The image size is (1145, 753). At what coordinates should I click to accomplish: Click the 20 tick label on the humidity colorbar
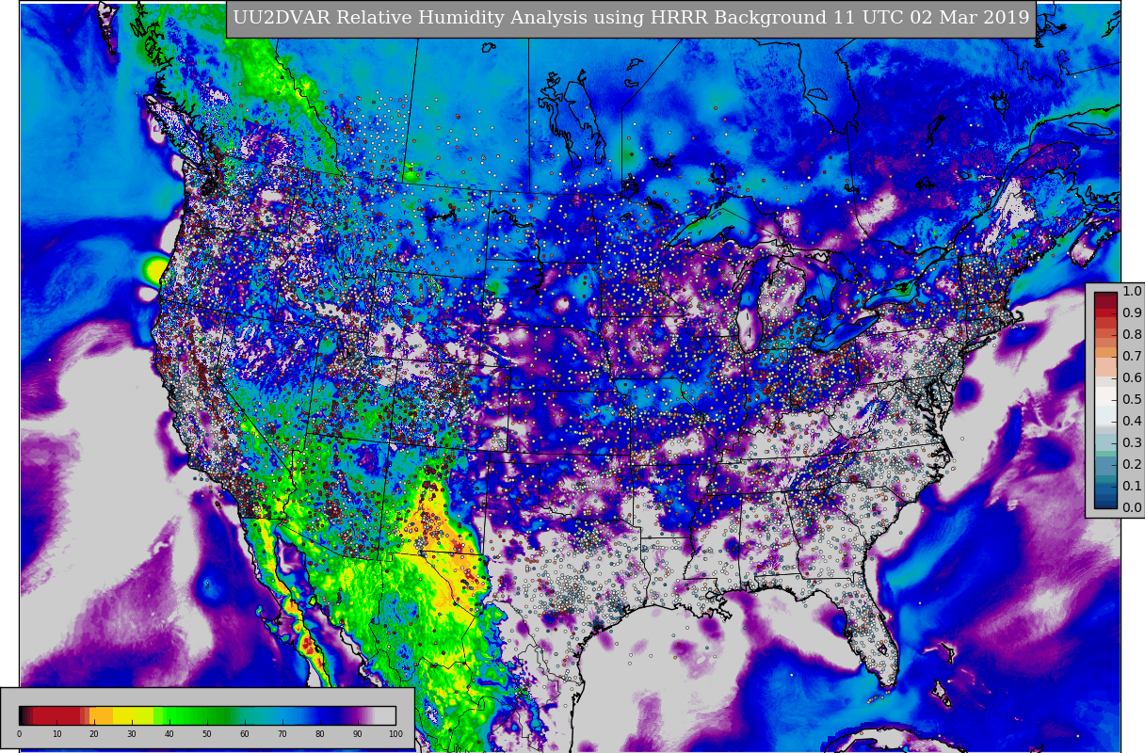(x=94, y=733)
